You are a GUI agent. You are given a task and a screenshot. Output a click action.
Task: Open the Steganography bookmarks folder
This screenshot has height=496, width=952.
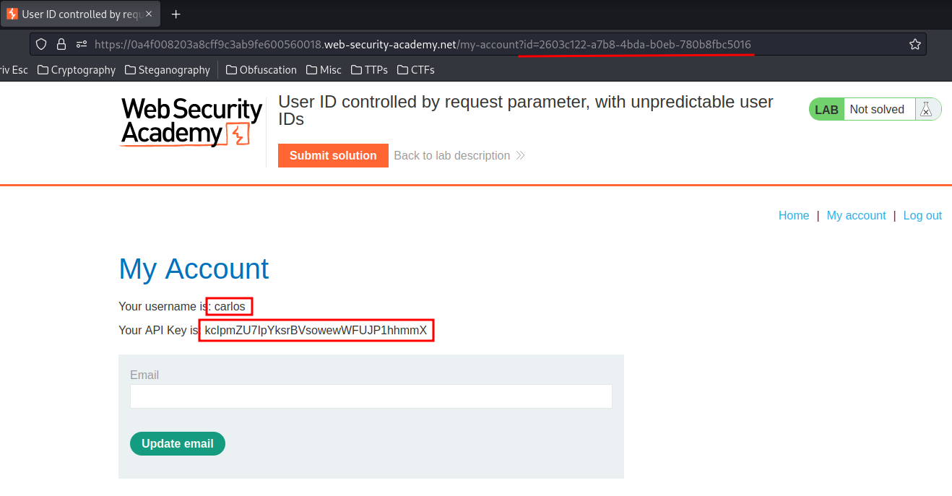pos(168,70)
